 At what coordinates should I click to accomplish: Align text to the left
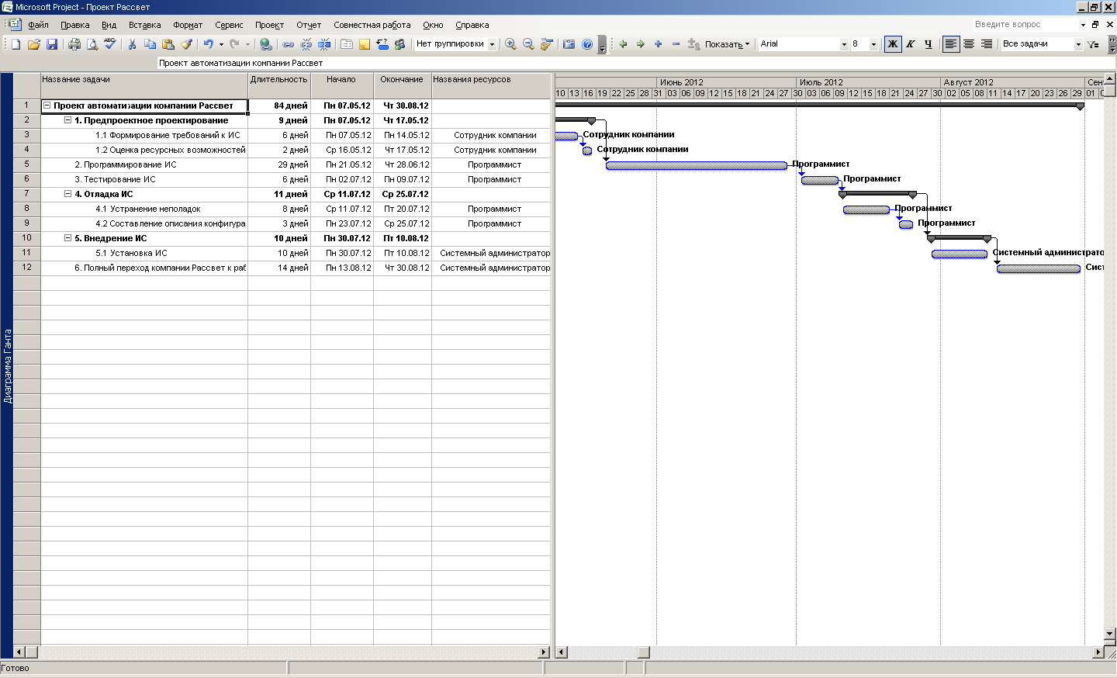(951, 44)
